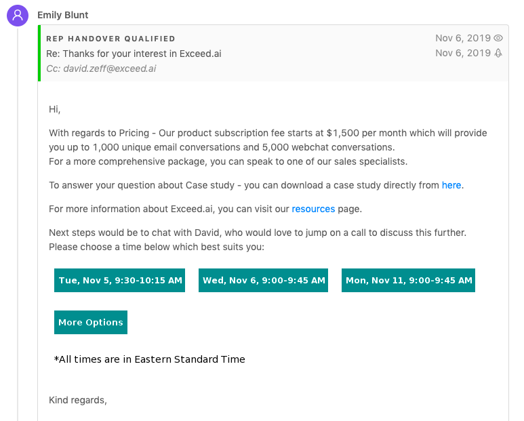
Task: Click the purple user avatar icon
Action: pyautogui.click(x=18, y=15)
